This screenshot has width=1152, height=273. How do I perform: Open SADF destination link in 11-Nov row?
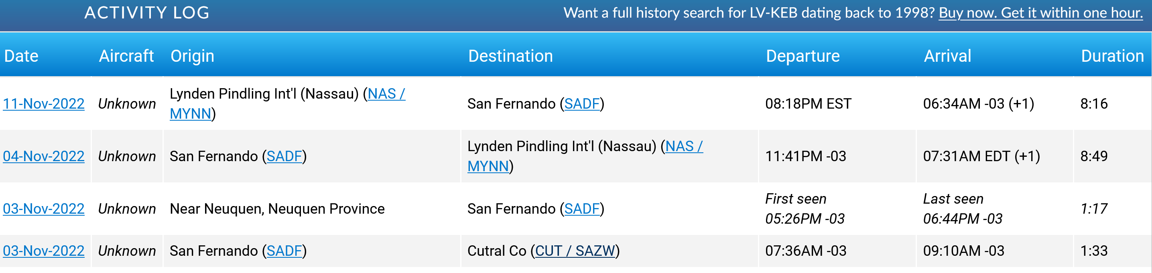pos(581,104)
